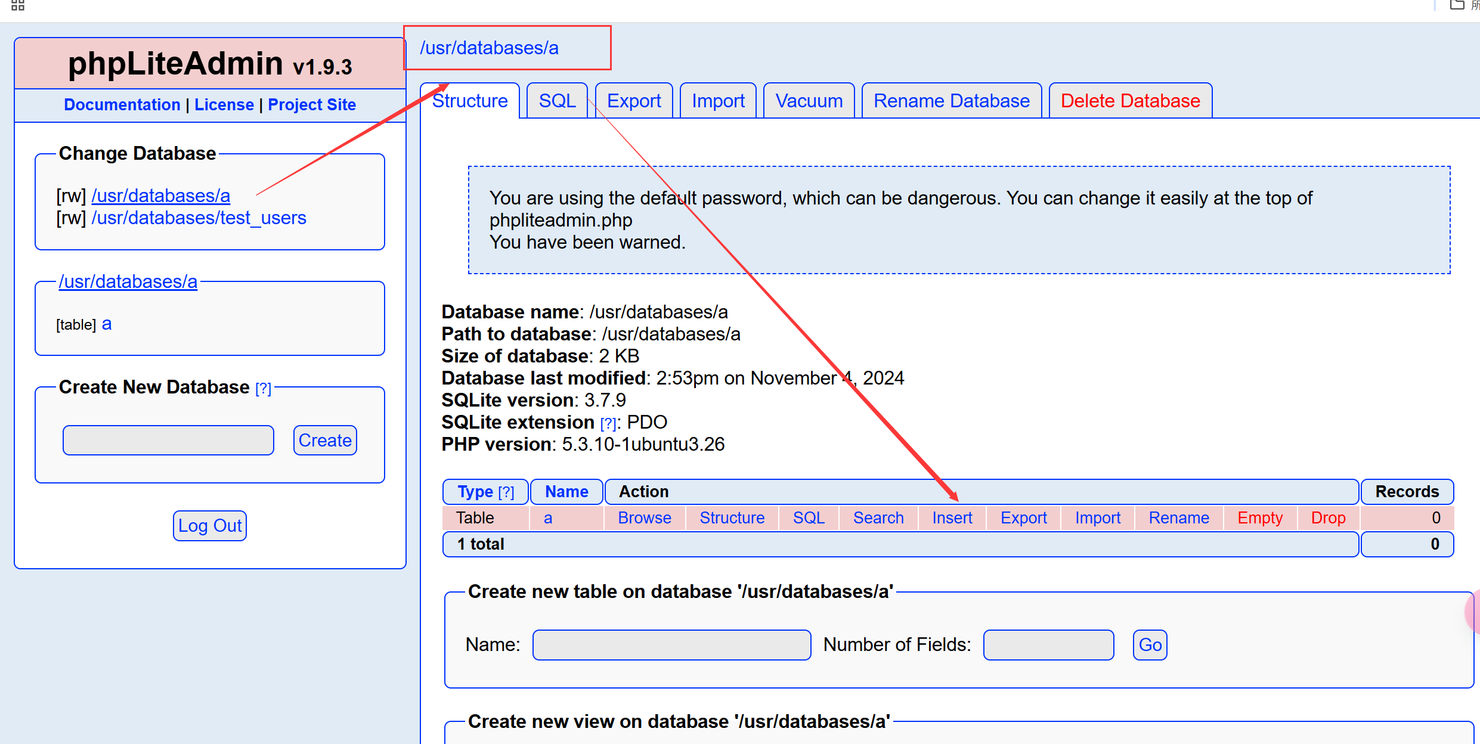
Task: Click 'SQLite version: 3.7.9' text
Action: (534, 400)
